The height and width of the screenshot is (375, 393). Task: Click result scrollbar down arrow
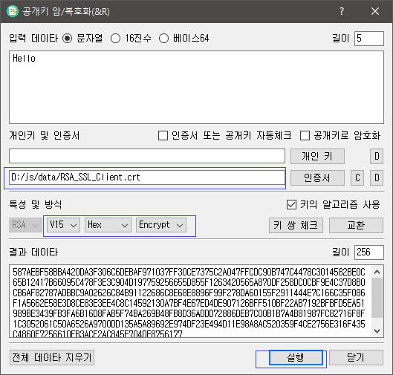tap(377, 331)
